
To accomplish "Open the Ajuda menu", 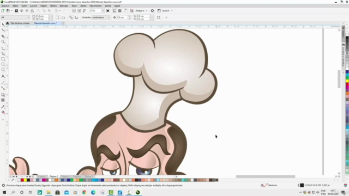I will click(117, 6).
